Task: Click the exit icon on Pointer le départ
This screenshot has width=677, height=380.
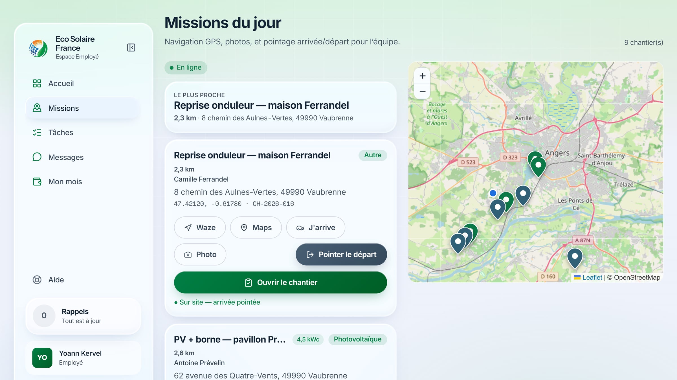Action: (310, 254)
